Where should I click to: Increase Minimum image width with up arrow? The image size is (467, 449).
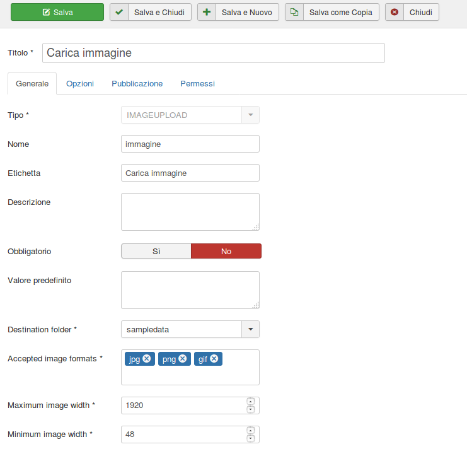click(x=251, y=430)
